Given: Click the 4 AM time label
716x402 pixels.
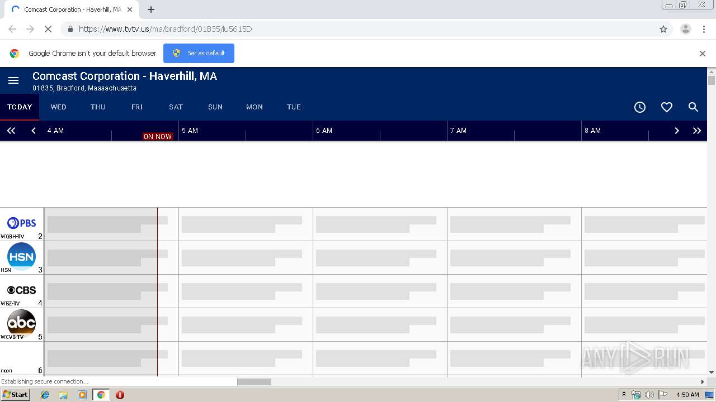Looking at the screenshot, I should click(55, 131).
